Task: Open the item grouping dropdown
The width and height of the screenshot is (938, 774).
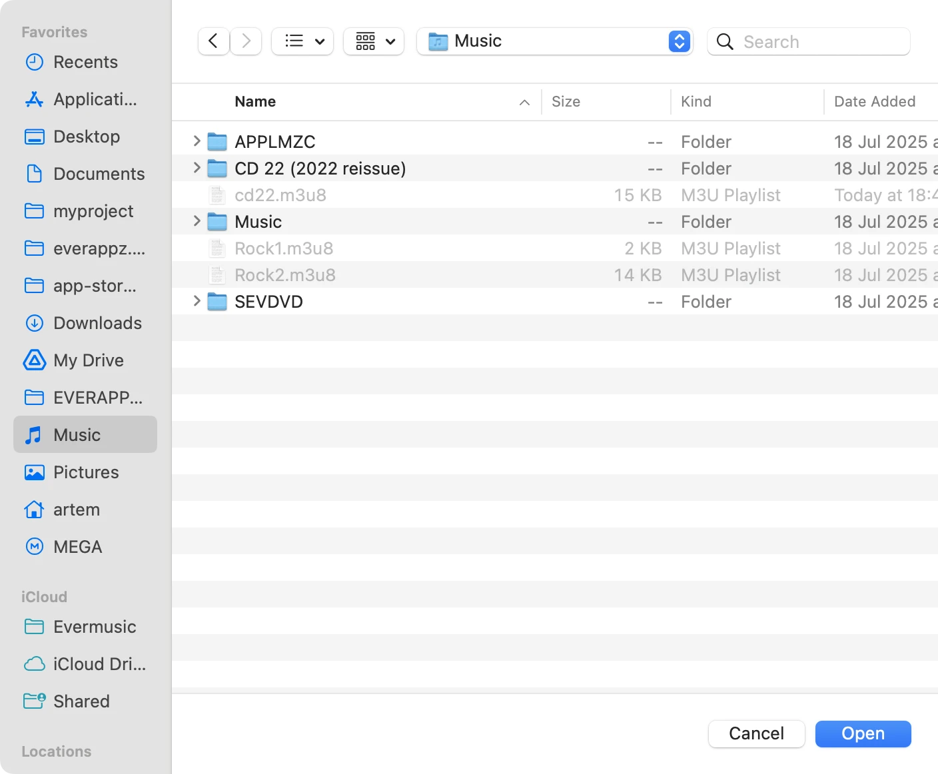Action: coord(374,41)
